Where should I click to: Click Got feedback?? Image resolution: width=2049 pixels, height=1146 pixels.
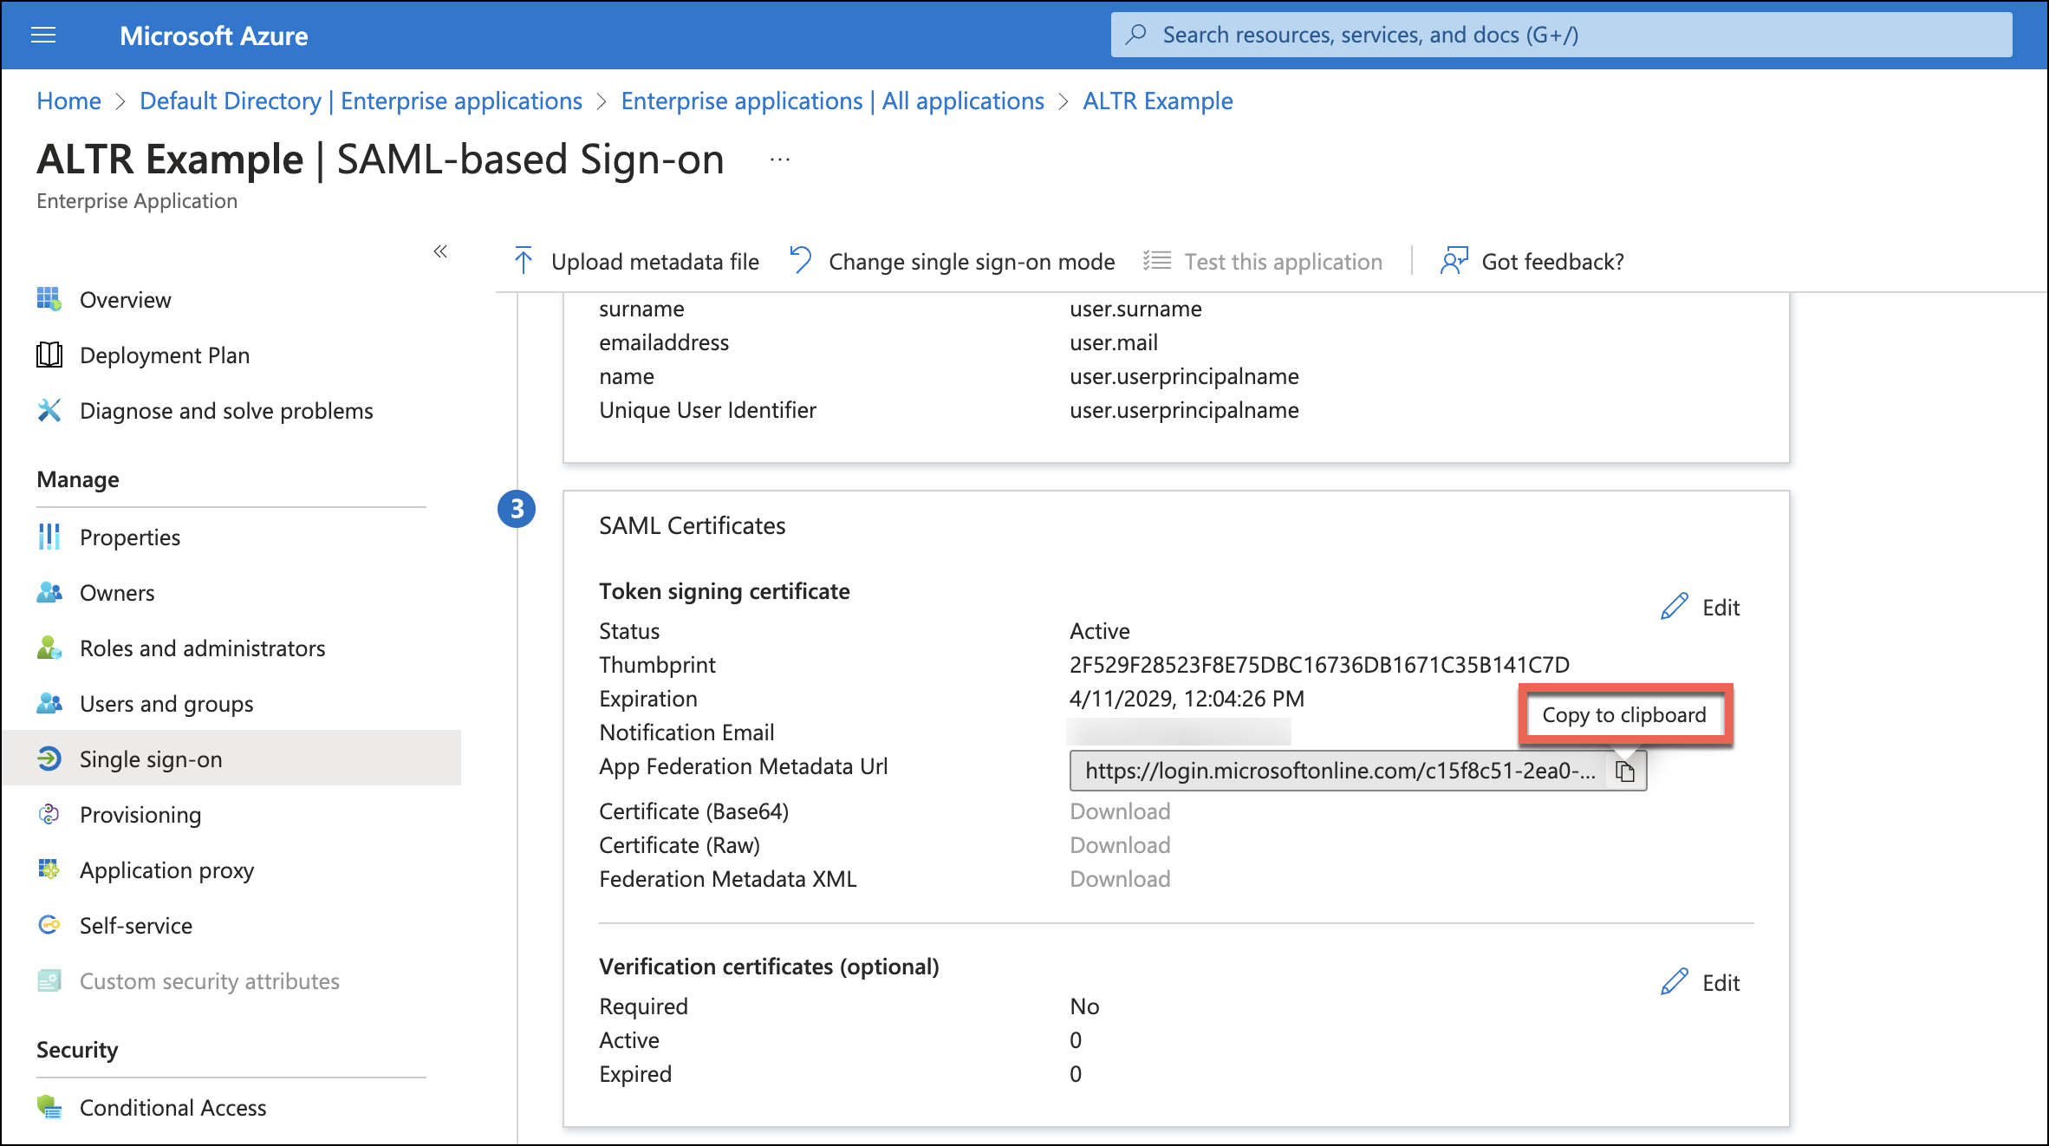coord(1552,262)
